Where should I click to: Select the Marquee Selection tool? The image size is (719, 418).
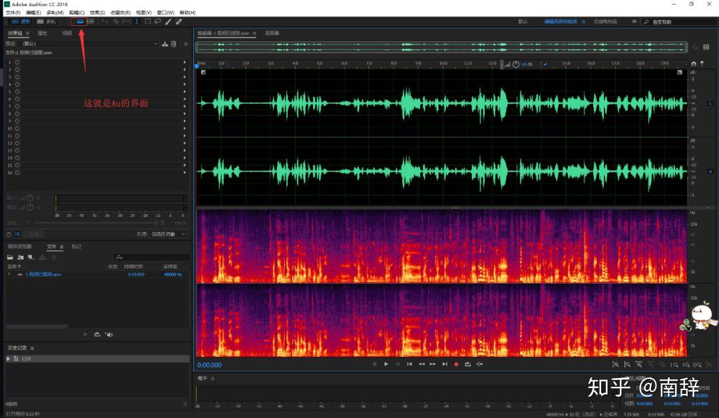click(148, 21)
